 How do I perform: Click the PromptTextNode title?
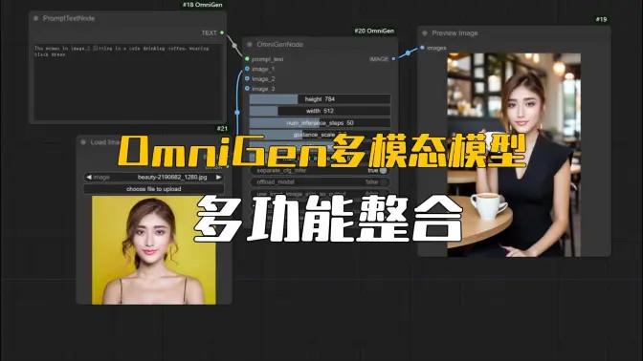click(x=69, y=18)
